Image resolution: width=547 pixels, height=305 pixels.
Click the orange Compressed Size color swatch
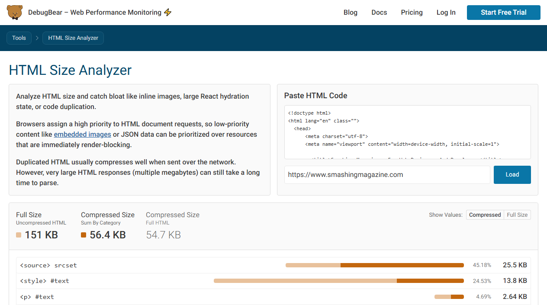coord(84,234)
